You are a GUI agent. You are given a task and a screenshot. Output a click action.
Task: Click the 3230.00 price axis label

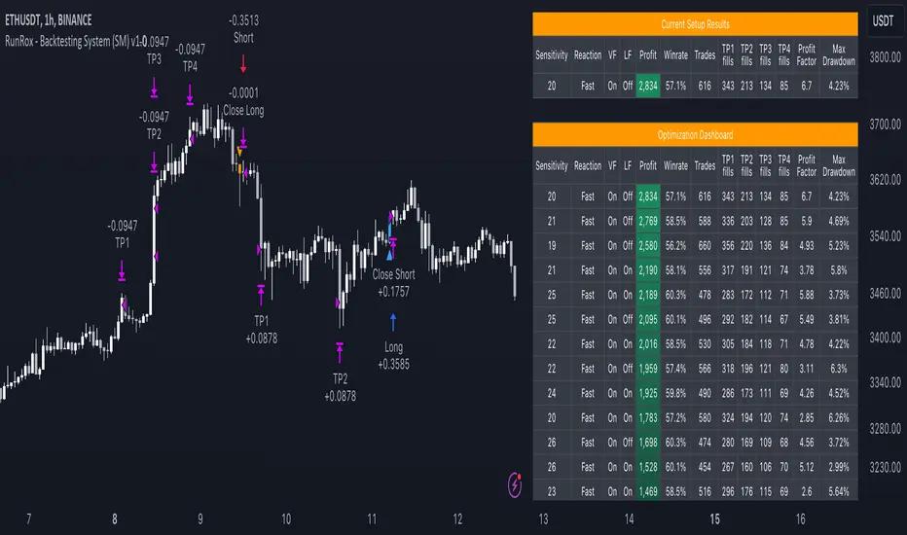click(x=885, y=467)
